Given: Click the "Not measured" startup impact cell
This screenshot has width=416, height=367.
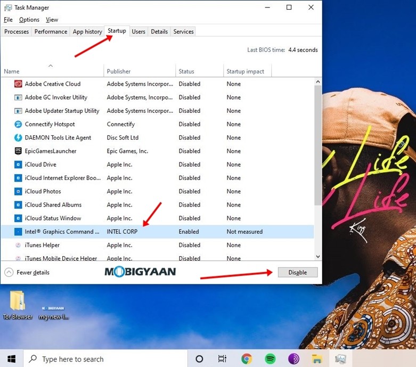Looking at the screenshot, I should click(x=244, y=232).
